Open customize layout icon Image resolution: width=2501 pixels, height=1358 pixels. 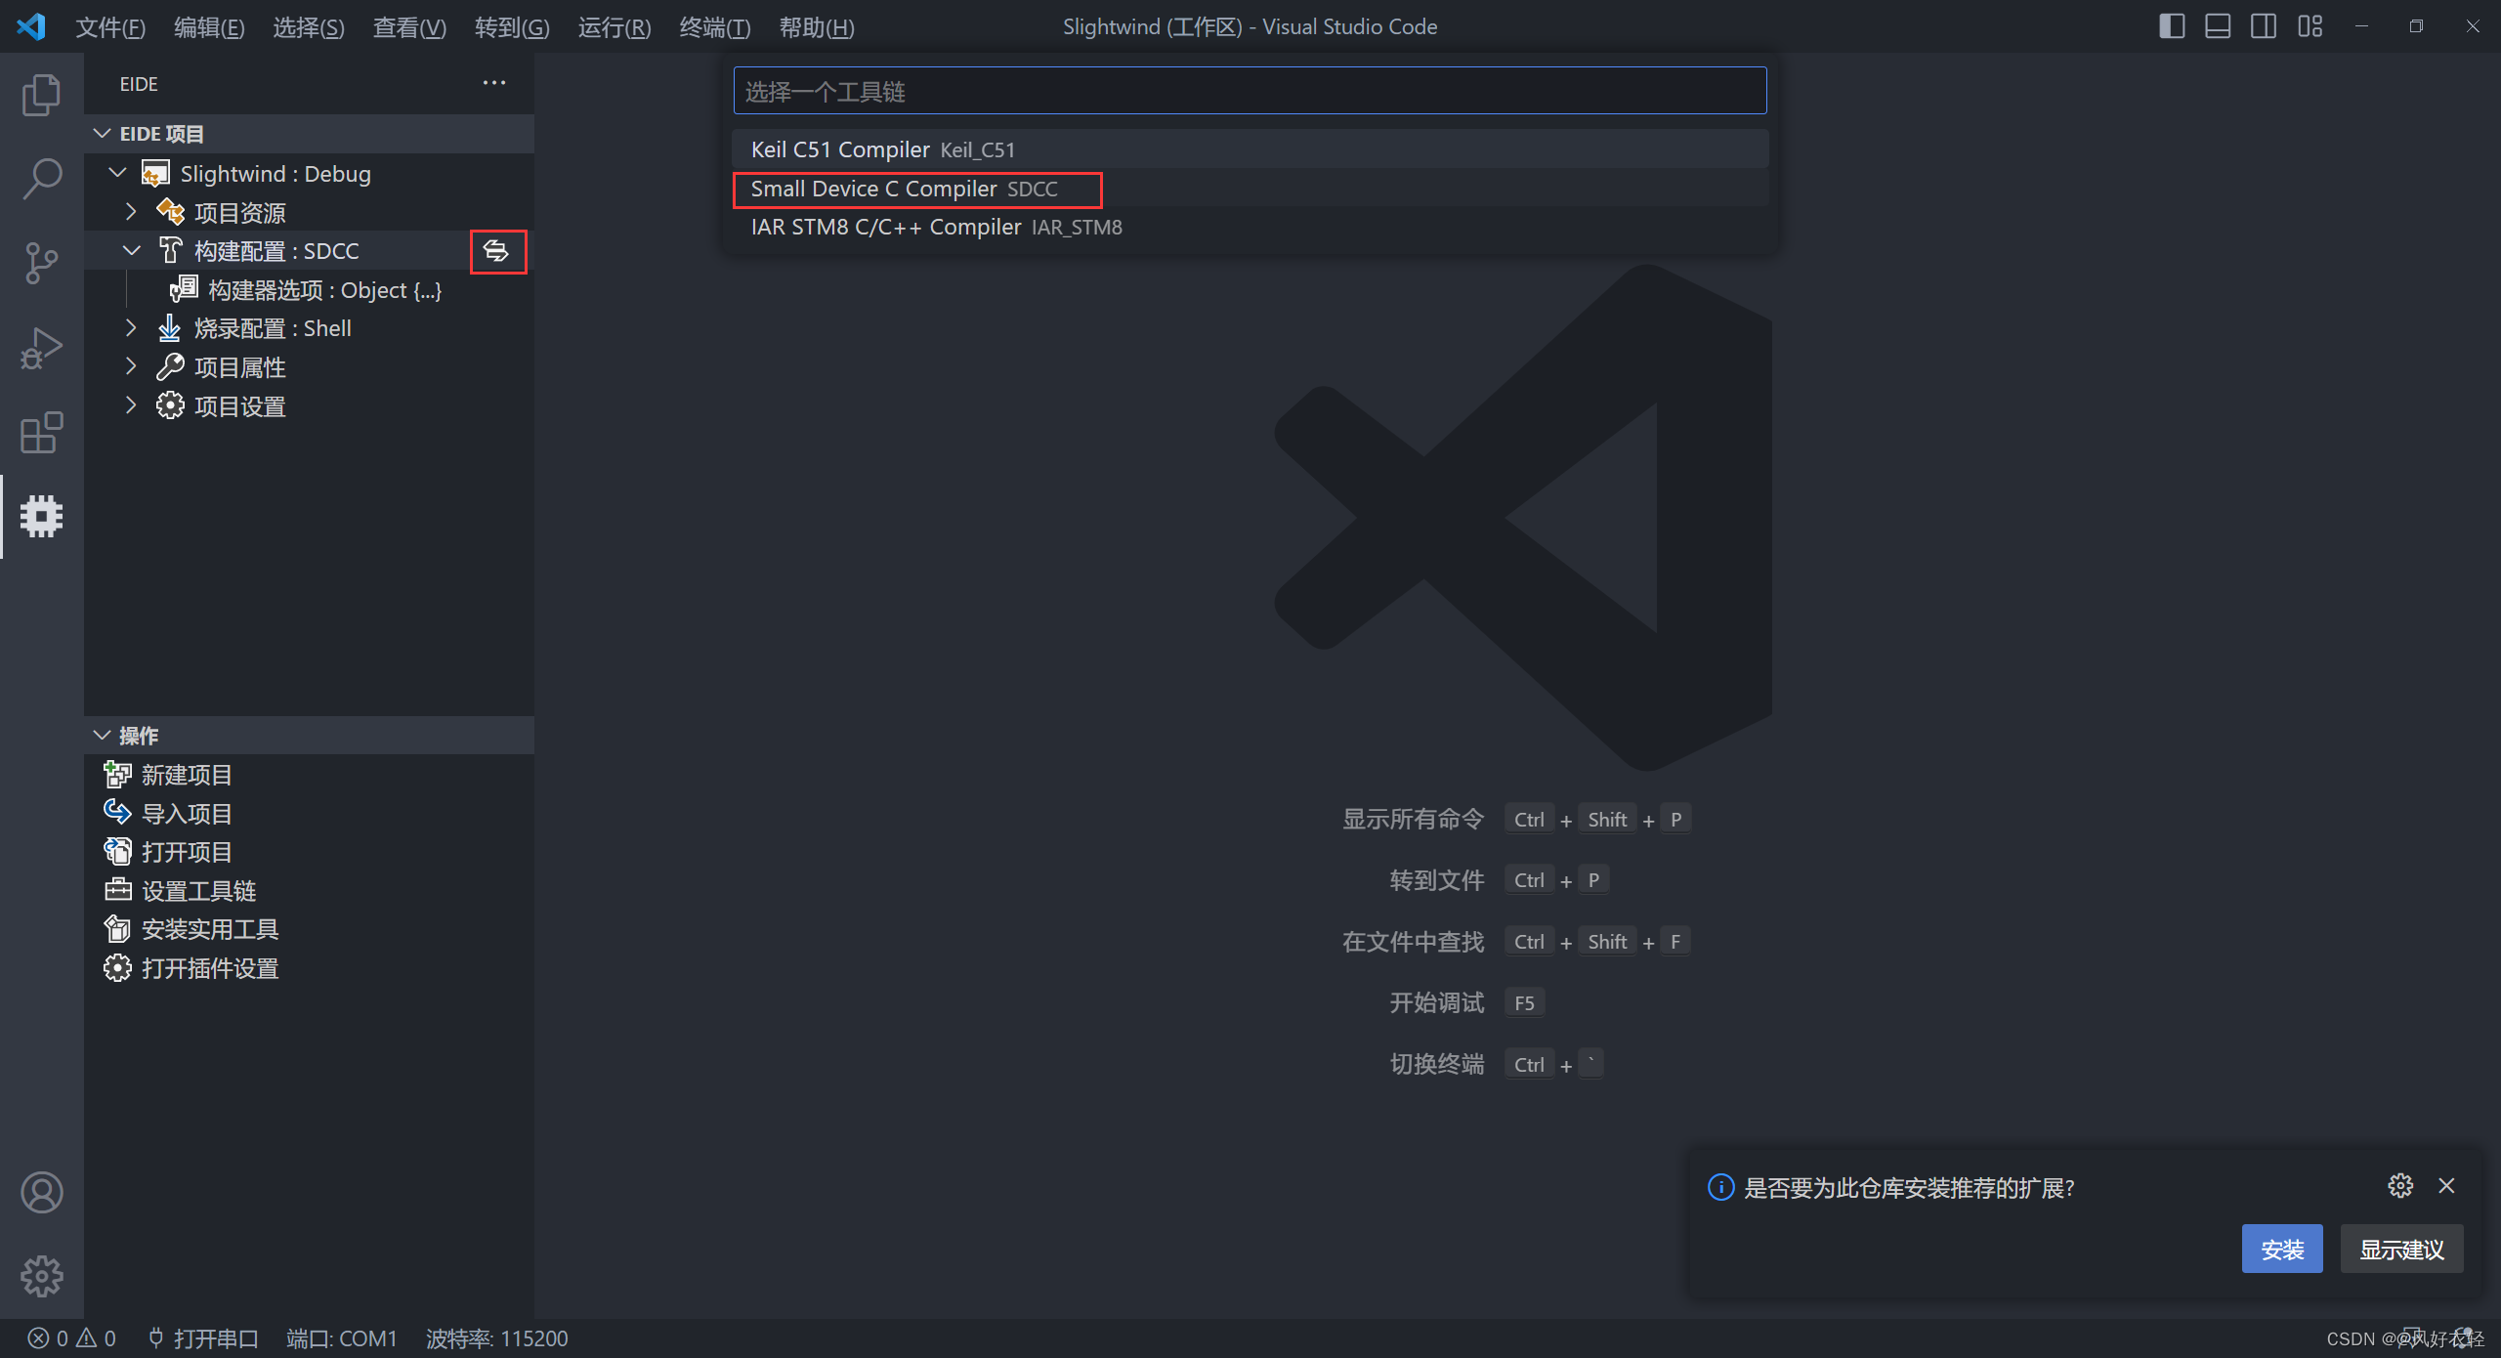point(2310,26)
